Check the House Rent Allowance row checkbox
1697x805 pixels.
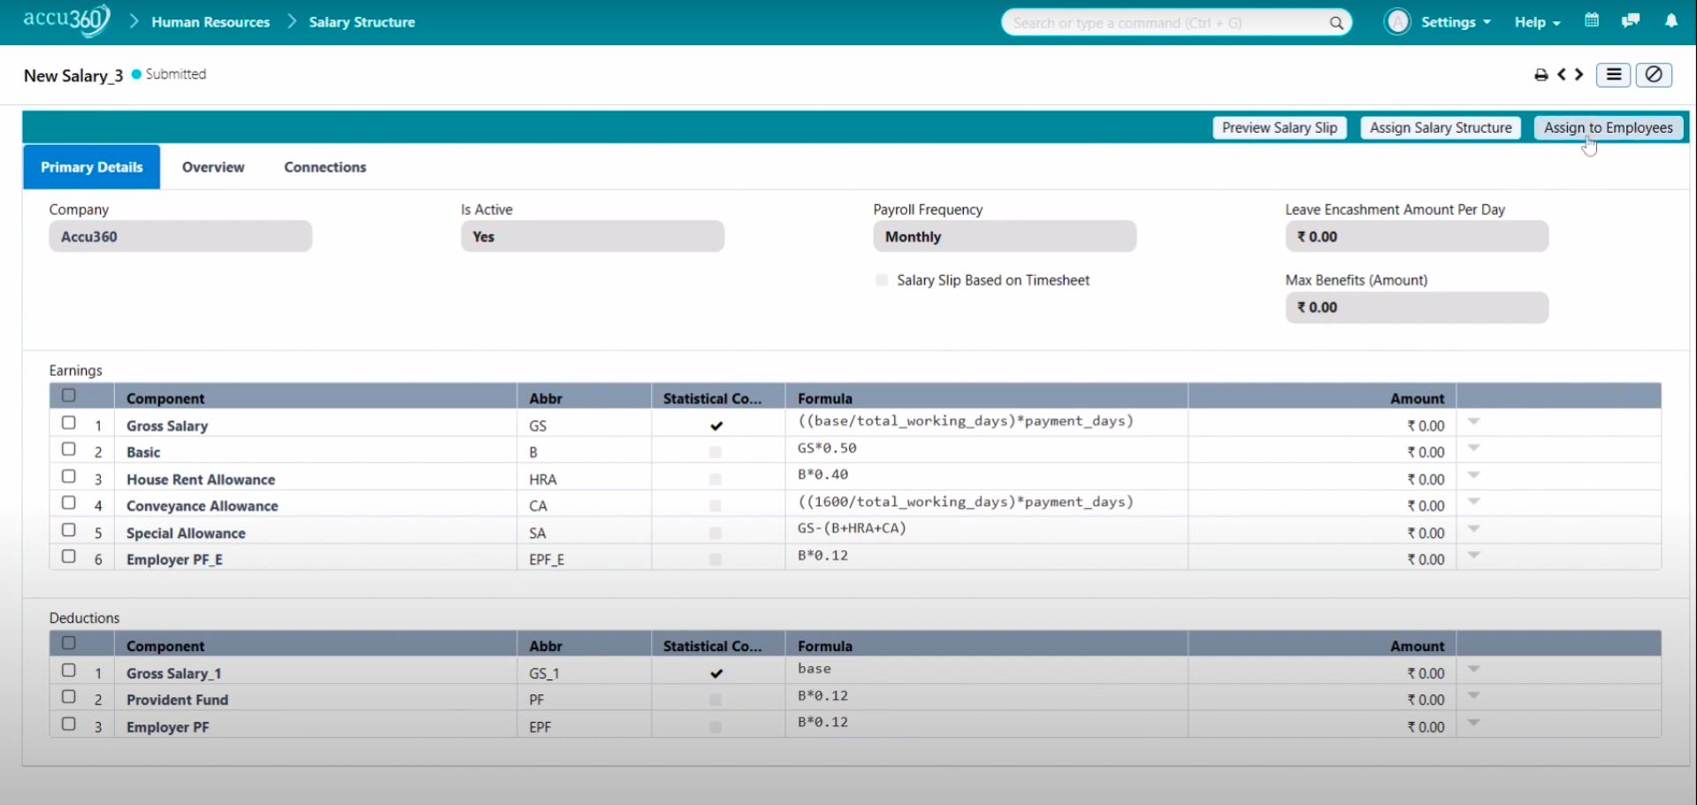(x=69, y=477)
